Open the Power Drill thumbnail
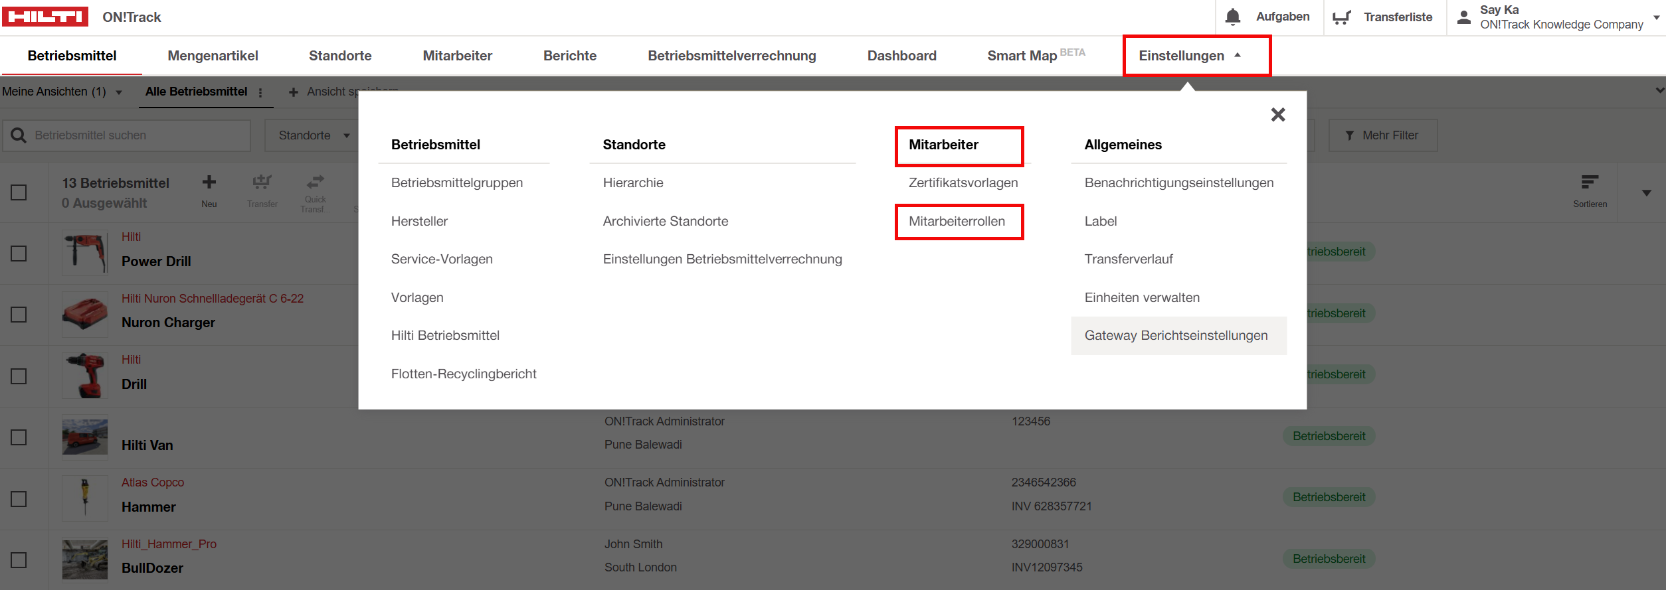The height and width of the screenshot is (590, 1666). [x=85, y=253]
